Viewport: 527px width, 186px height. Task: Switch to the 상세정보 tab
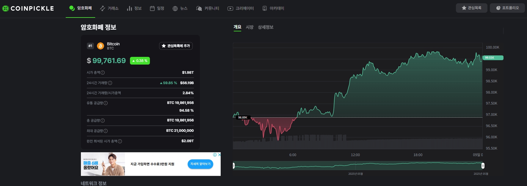[266, 27]
